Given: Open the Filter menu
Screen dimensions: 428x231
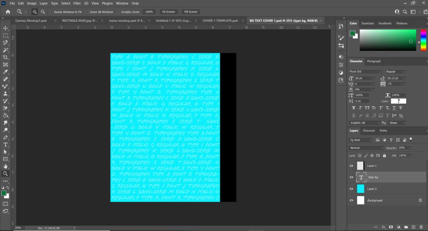Looking at the screenshot, I should (77, 3).
